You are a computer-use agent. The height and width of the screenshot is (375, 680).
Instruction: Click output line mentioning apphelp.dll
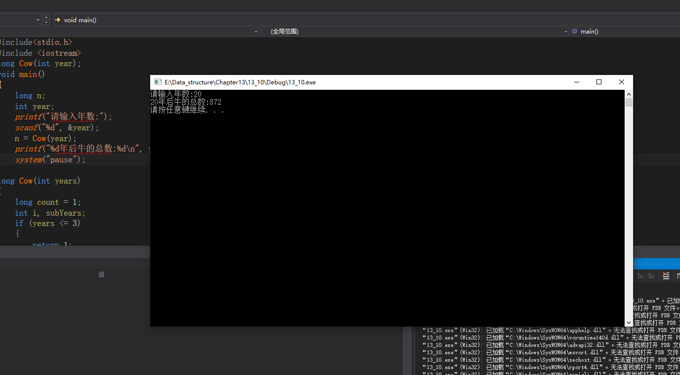551,330
